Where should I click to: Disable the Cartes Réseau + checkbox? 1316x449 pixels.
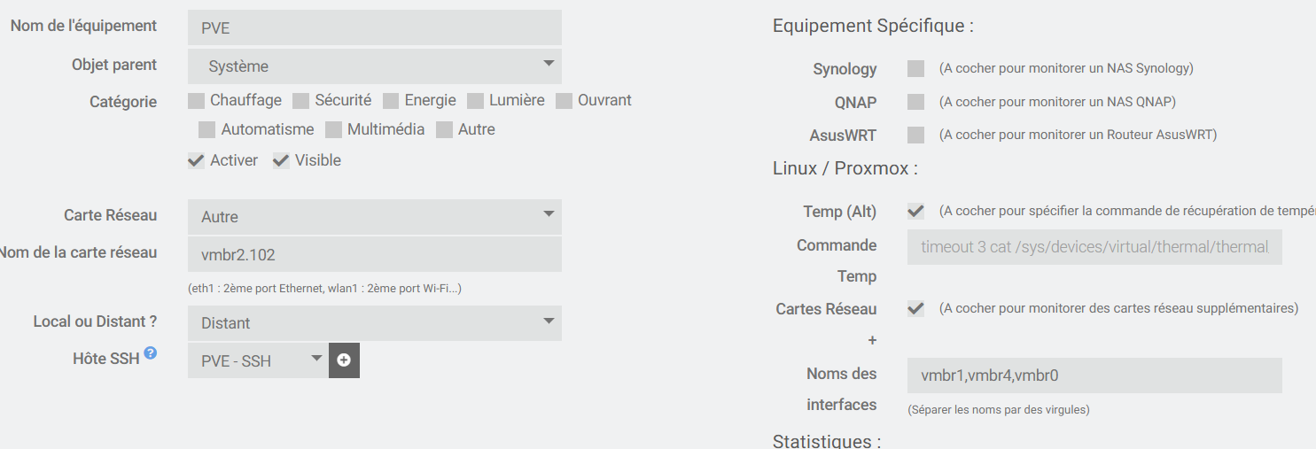(x=916, y=308)
